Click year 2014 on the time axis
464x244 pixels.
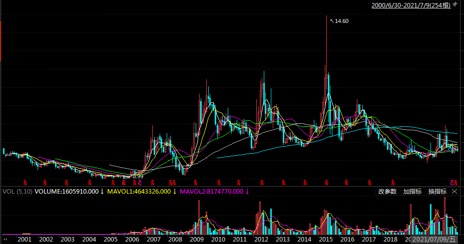tap(304, 240)
